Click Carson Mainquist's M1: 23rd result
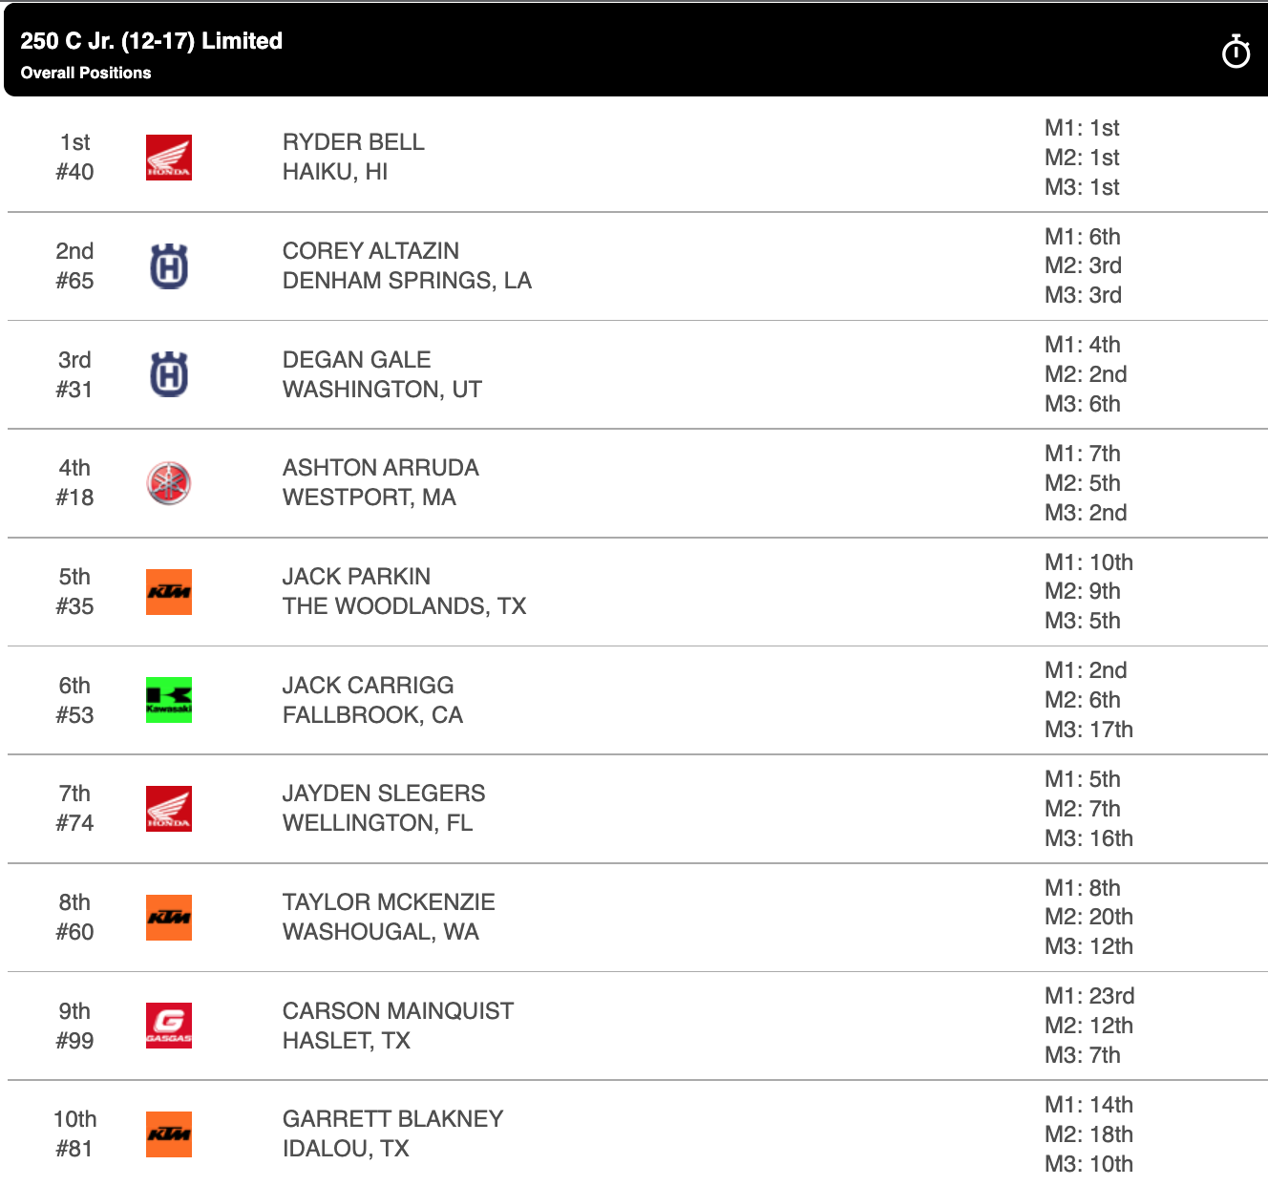This screenshot has width=1268, height=1186. coord(1089,996)
